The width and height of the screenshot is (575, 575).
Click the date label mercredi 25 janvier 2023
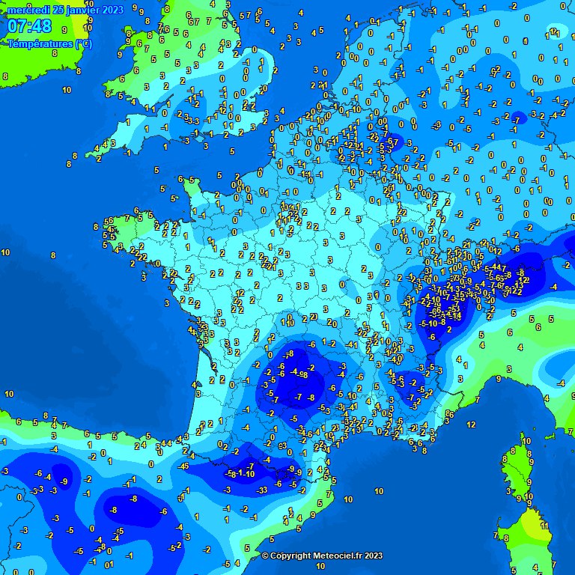(x=66, y=10)
